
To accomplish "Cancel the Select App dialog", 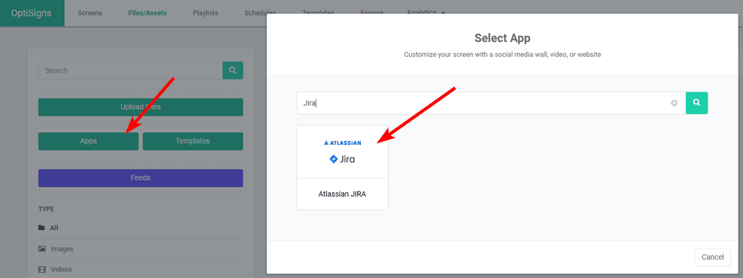I will pyautogui.click(x=713, y=257).
